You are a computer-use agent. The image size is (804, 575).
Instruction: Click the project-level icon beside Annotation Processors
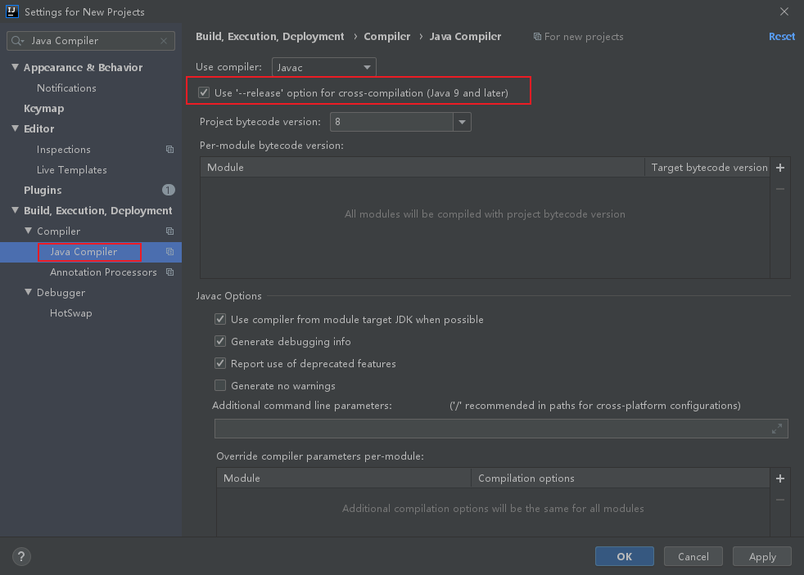169,272
